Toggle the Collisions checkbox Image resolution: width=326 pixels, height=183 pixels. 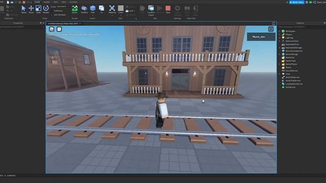tap(52, 11)
